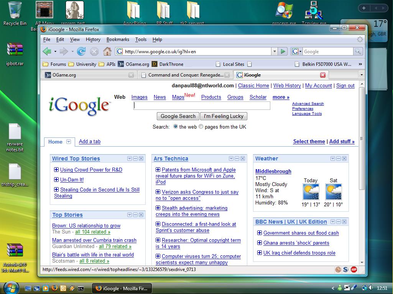Click the back arrow navigation icon
The height and width of the screenshot is (294, 393).
(47, 51)
